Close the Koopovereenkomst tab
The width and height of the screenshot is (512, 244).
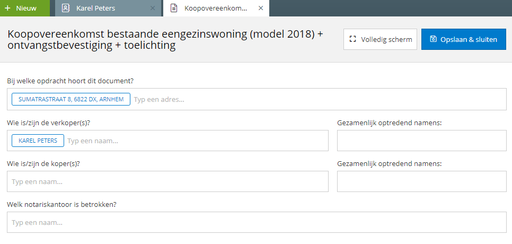(x=261, y=8)
